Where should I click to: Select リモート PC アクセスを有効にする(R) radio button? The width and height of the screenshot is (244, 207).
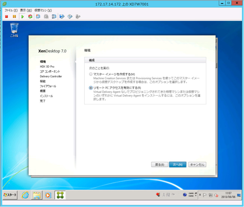tap(91, 88)
